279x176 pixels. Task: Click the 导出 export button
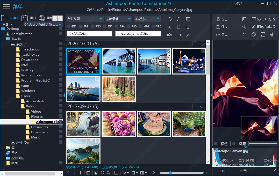tap(222, 35)
